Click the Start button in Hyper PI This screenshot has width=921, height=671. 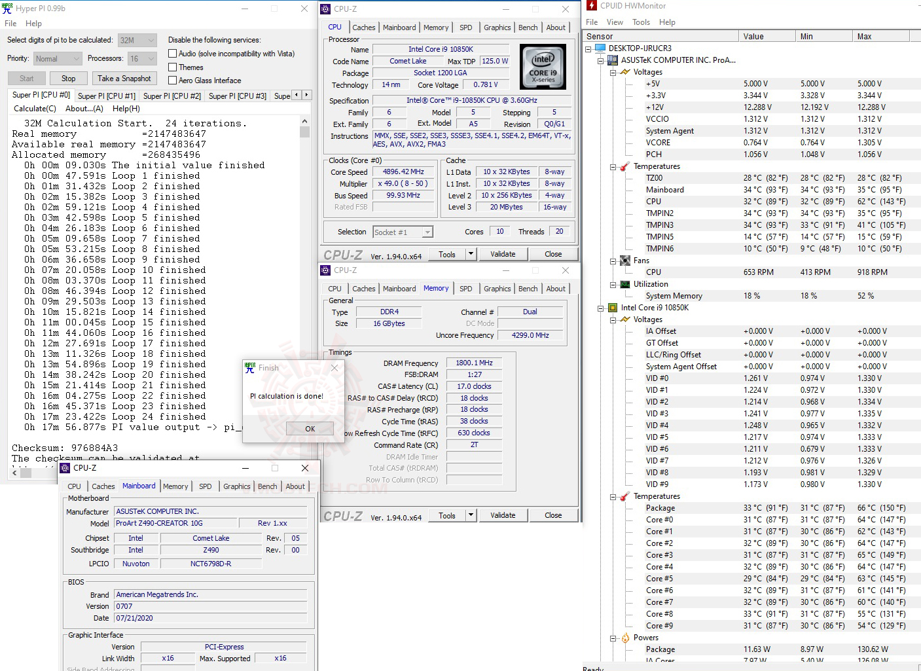tap(27, 79)
